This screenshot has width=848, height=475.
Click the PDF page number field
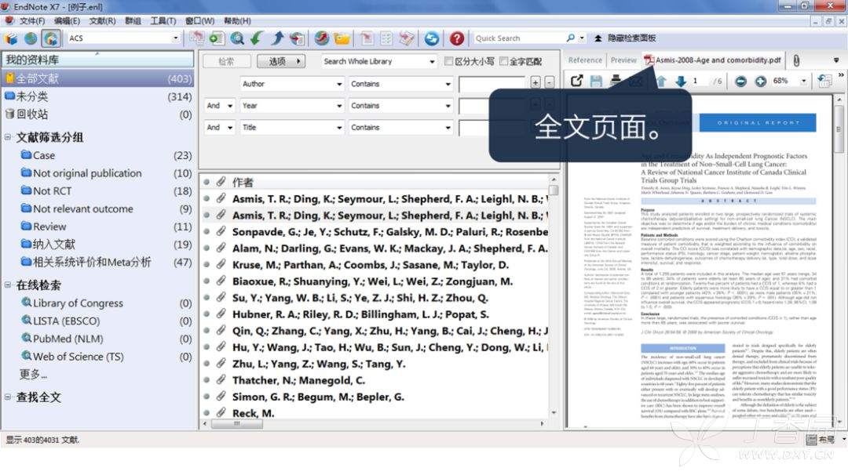click(701, 81)
